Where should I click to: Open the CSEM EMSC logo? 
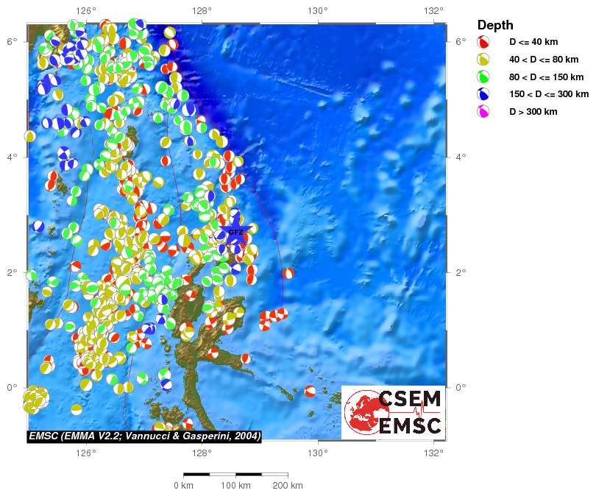[393, 413]
